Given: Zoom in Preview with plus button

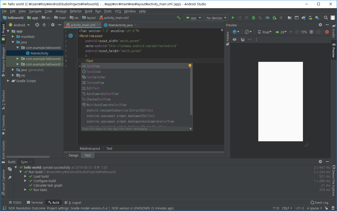Looking at the screenshot, I should (311, 32).
